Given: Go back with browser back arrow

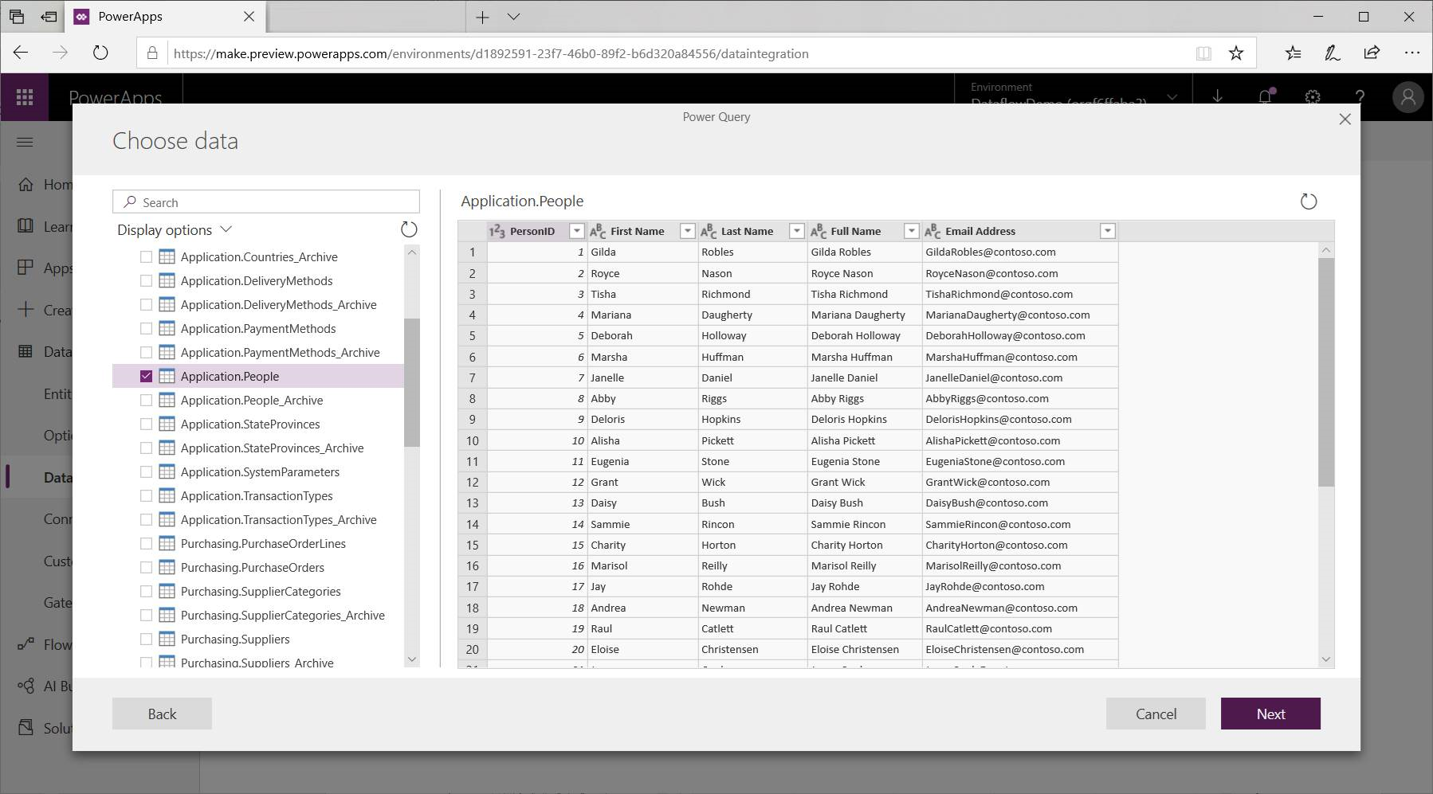Looking at the screenshot, I should pos(21,53).
